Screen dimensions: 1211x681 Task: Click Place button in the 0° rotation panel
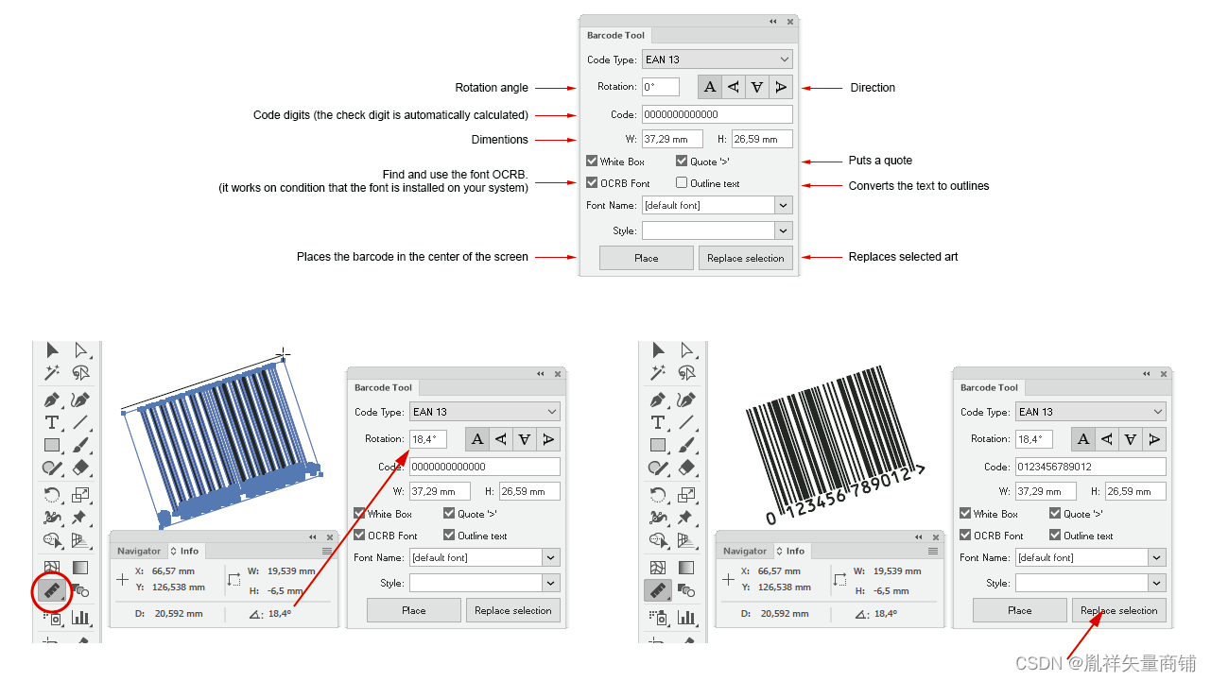point(647,258)
